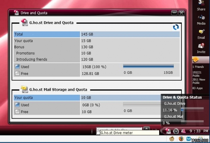This screenshot has width=210, height=143.
Task: Click the Promotions label
Action: (x=26, y=53)
